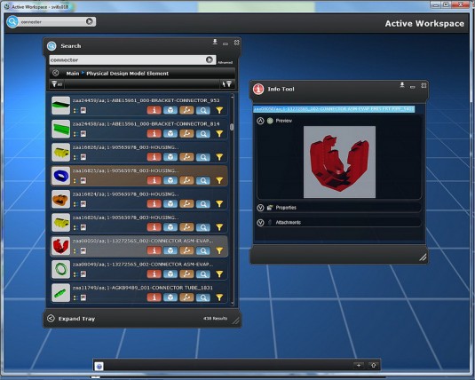475x380 pixels.
Task: Click cube icon on zaa16824 HOUSING row
Action: pyautogui.click(x=170, y=203)
